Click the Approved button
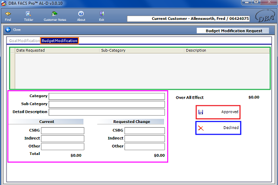 (218, 112)
